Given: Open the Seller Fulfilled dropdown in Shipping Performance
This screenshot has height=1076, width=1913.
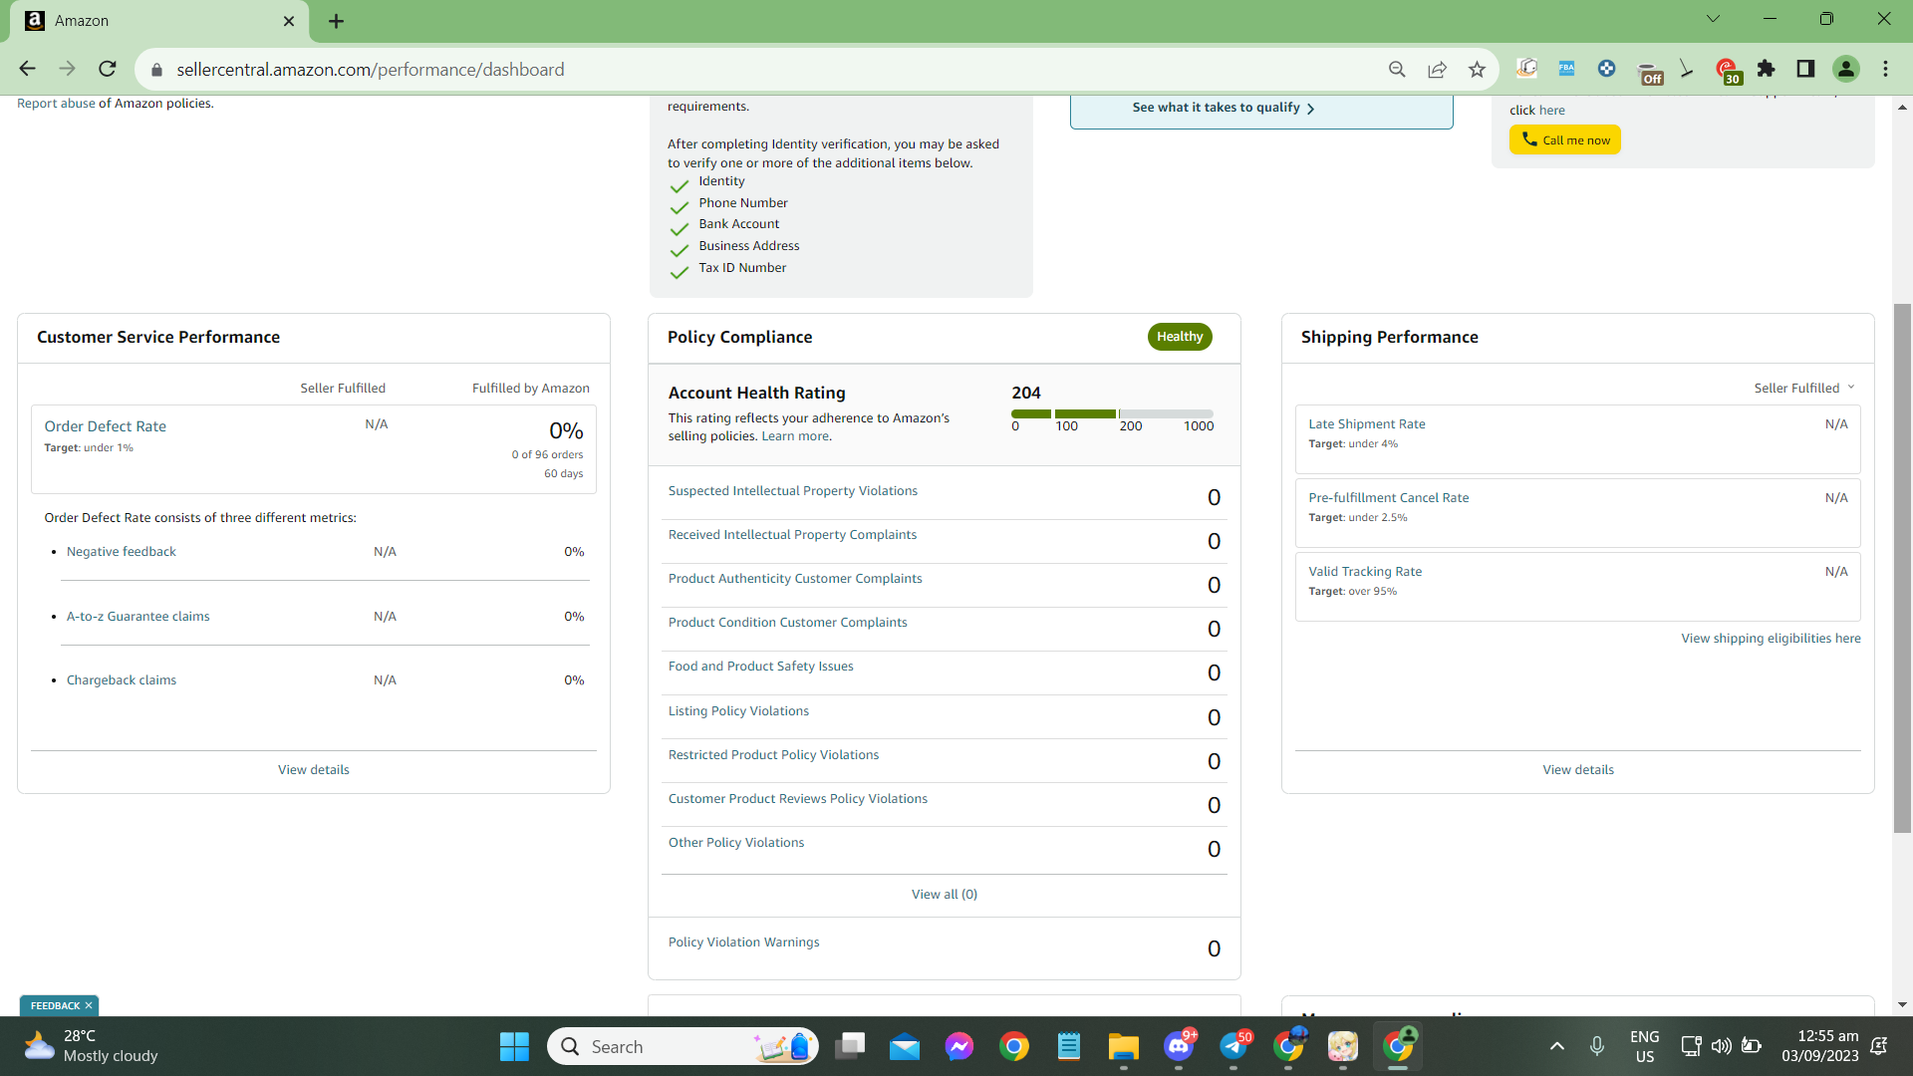Looking at the screenshot, I should coord(1804,389).
